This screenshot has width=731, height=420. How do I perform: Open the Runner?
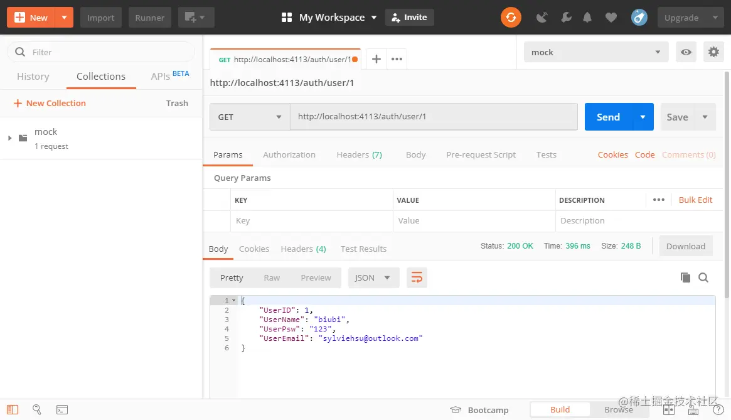pyautogui.click(x=149, y=18)
